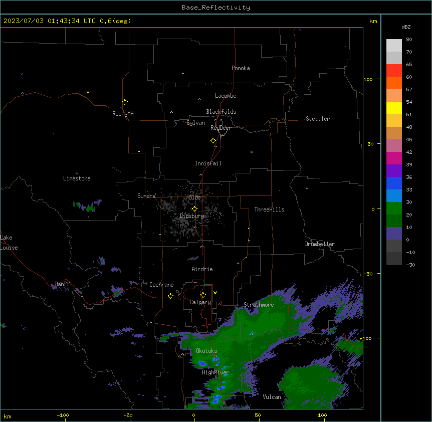
Task: Click the Olds label
Action: pos(194,197)
